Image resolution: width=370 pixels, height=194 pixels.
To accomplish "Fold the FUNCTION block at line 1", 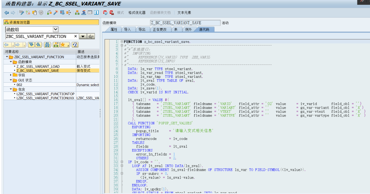I will [122, 41].
